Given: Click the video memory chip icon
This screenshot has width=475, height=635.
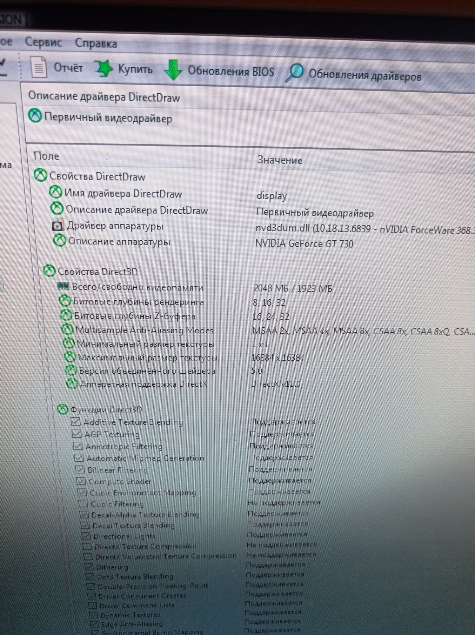Looking at the screenshot, I should tap(63, 286).
